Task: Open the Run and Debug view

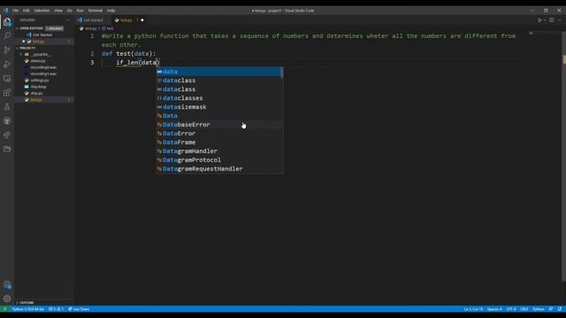Action: point(7,64)
